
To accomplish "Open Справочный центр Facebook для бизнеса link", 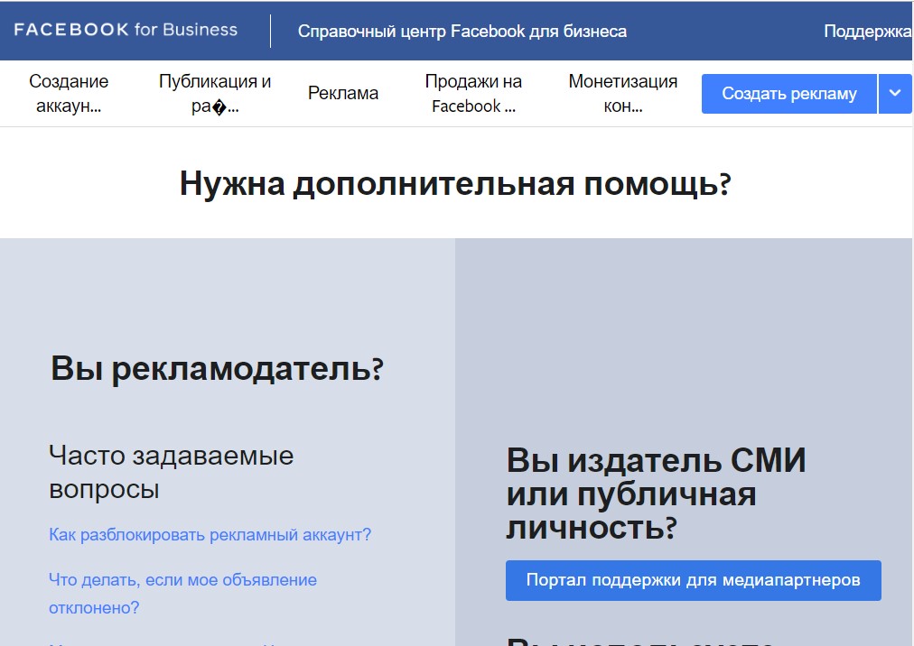I will 462,32.
